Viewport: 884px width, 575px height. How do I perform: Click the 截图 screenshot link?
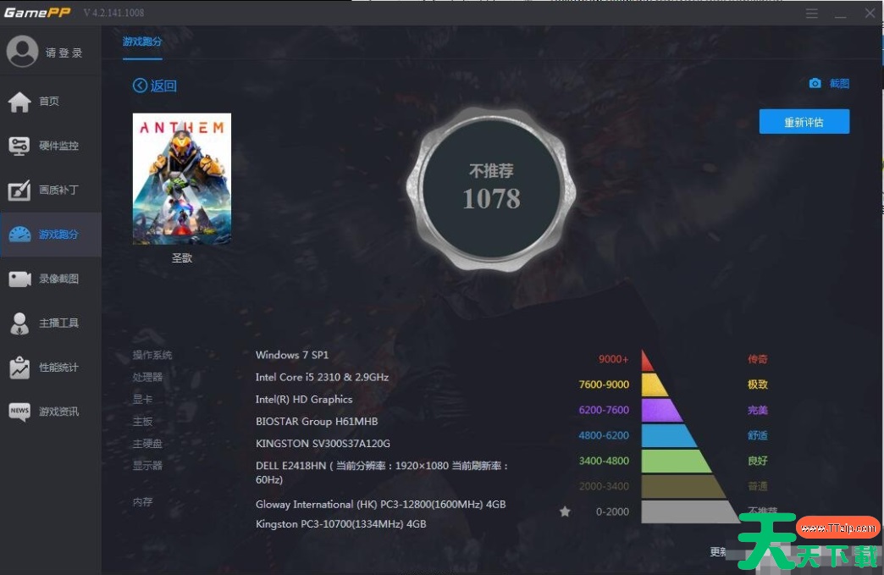click(839, 84)
